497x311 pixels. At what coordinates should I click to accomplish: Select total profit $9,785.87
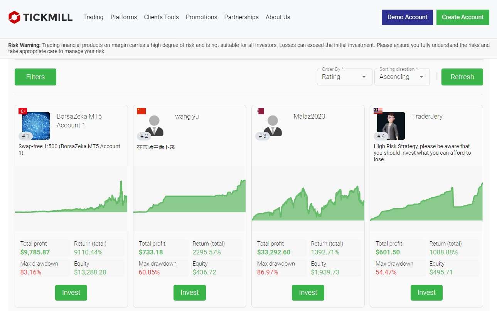[x=35, y=252]
